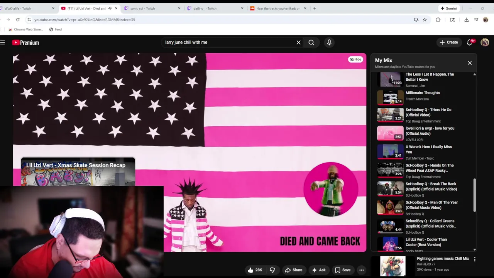Open Chrome Web Store bookmark
The height and width of the screenshot is (278, 494).
pyautogui.click(x=25, y=29)
